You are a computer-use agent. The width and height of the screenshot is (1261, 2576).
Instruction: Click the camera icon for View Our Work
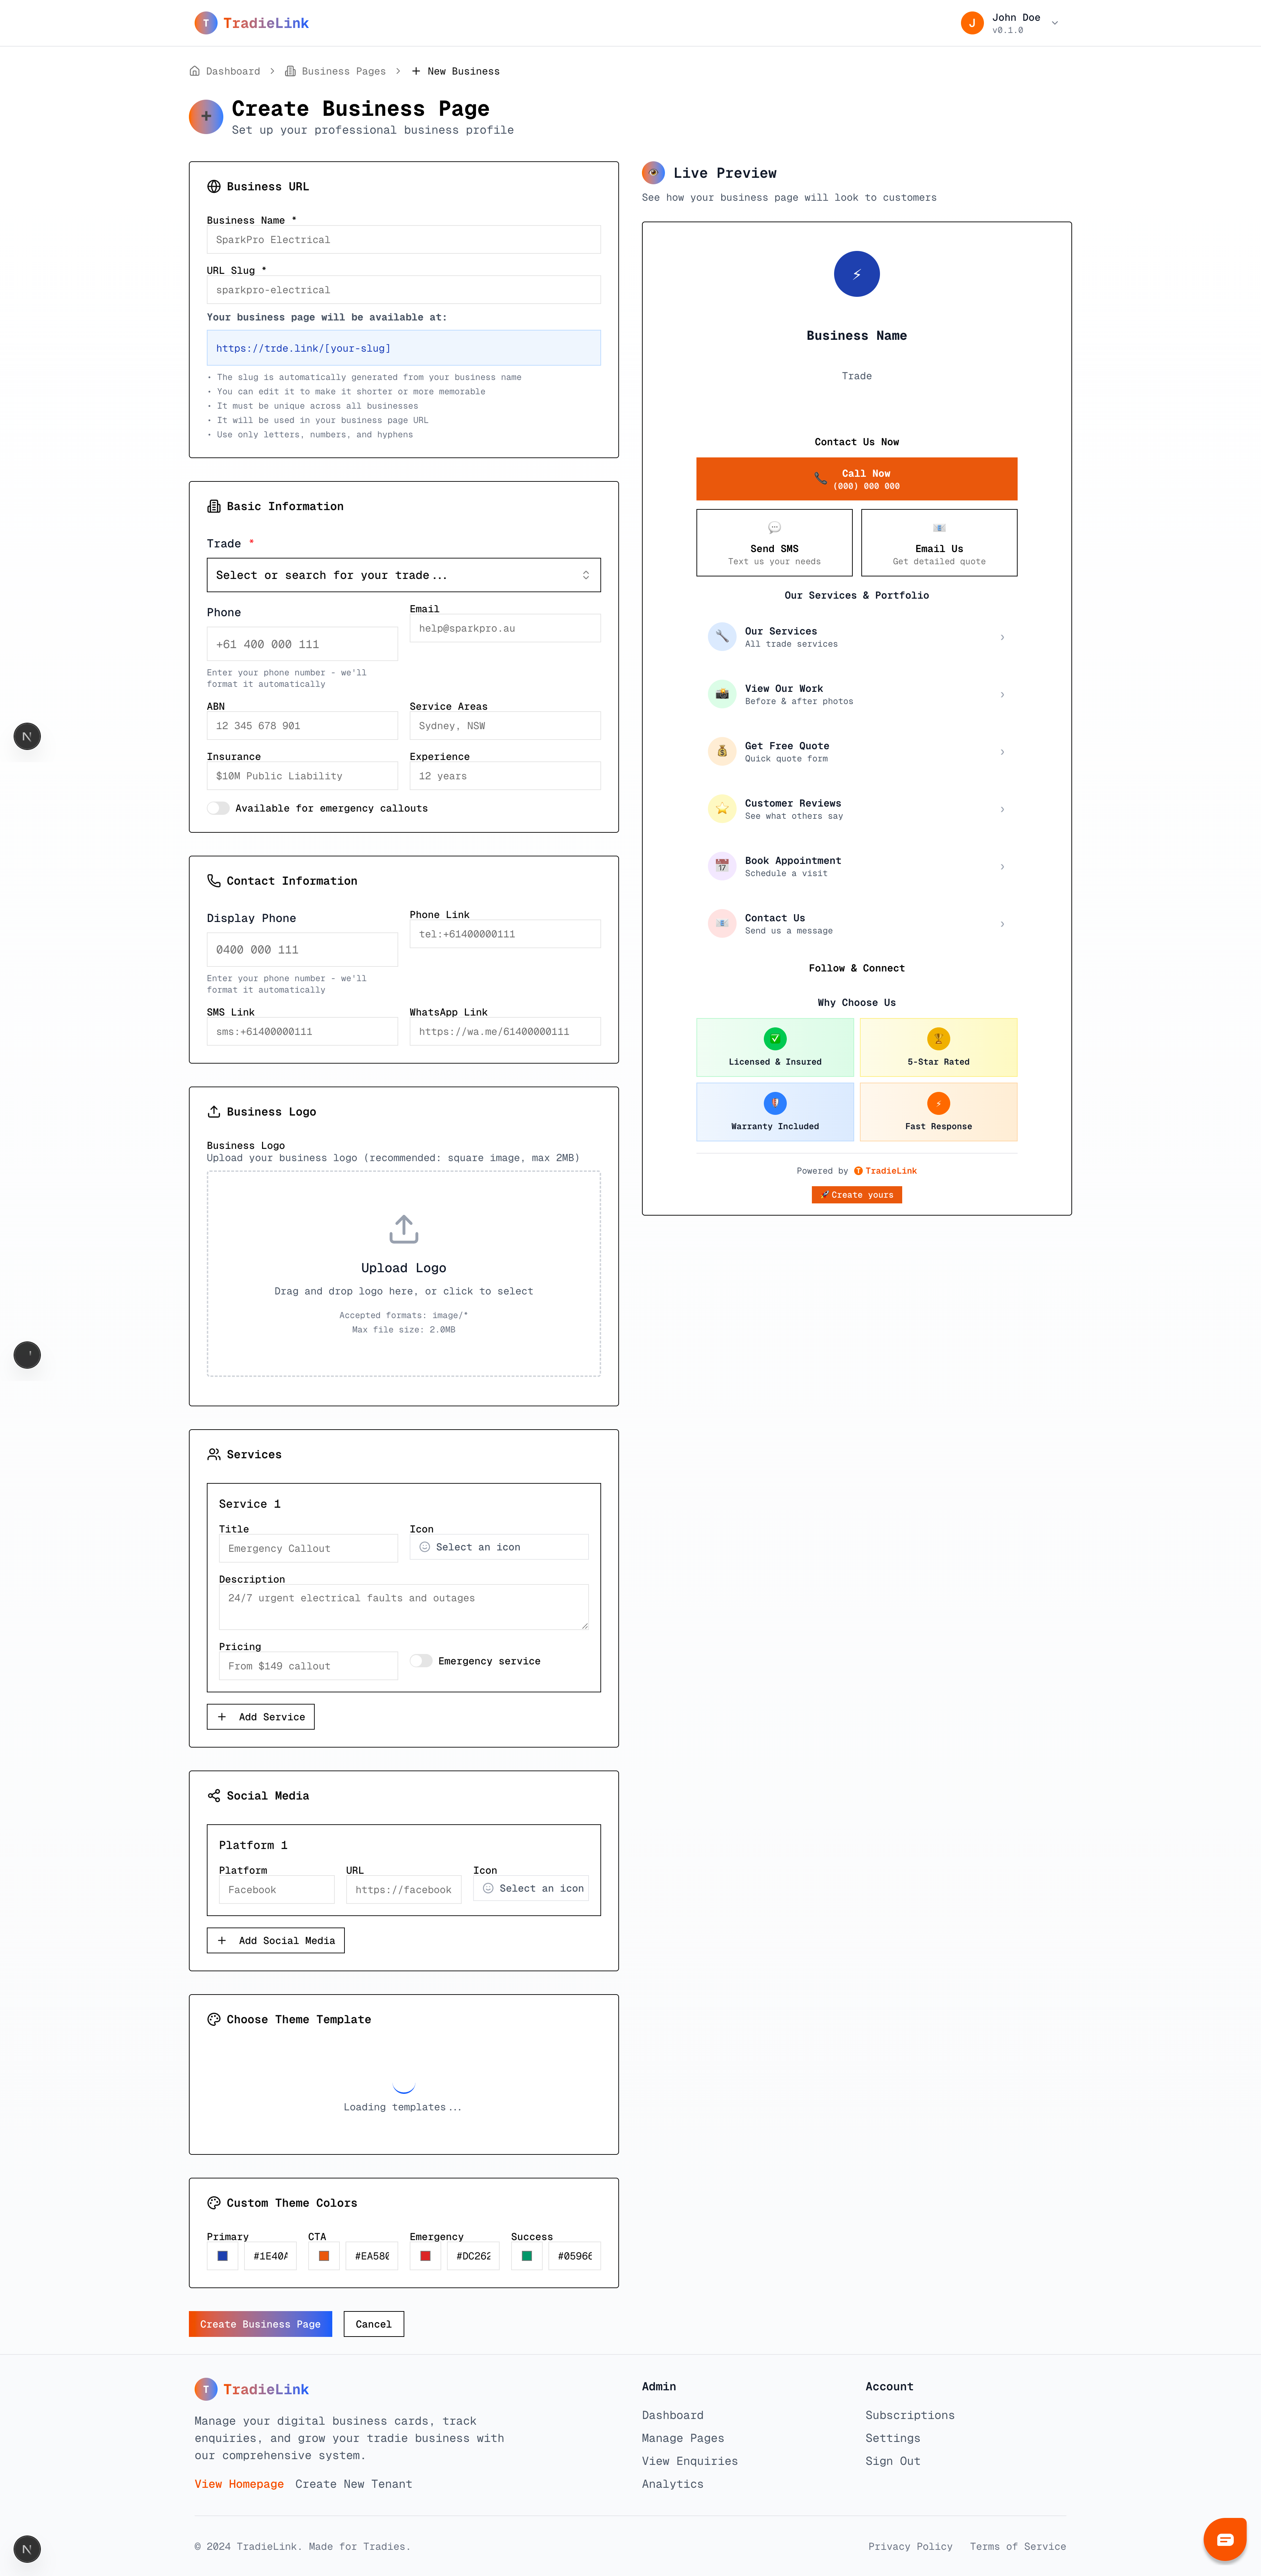tap(722, 694)
